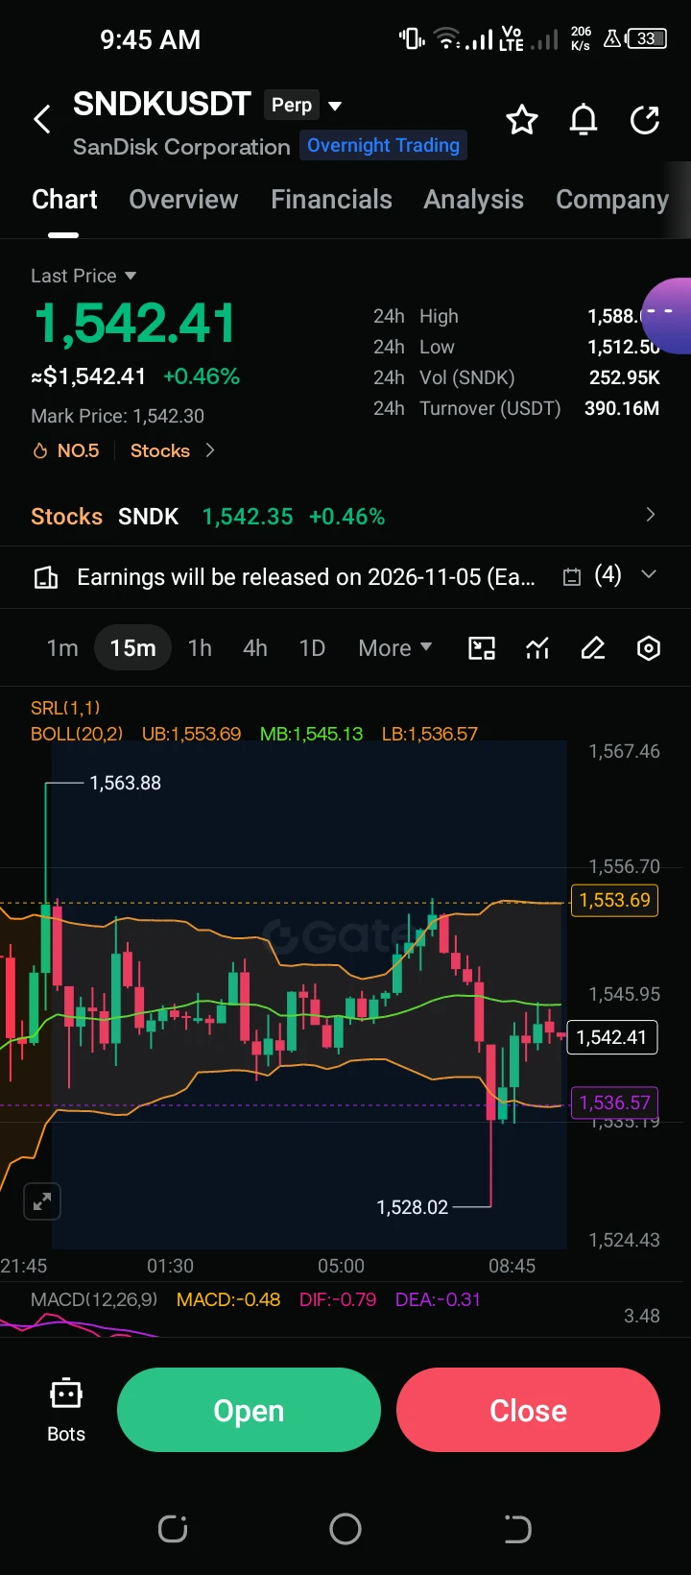Select the 1D timeframe

312,648
